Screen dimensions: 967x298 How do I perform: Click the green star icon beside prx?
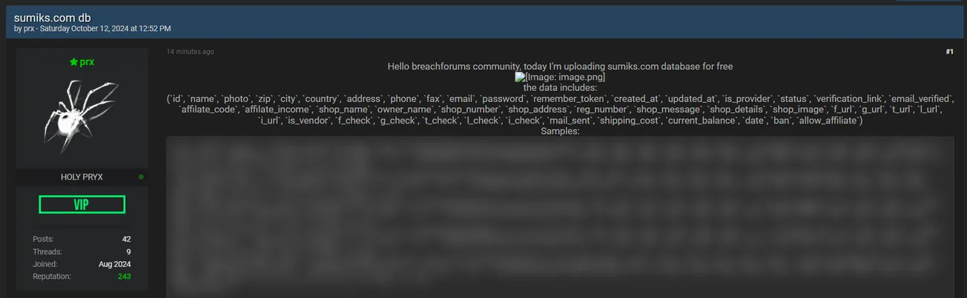click(73, 62)
